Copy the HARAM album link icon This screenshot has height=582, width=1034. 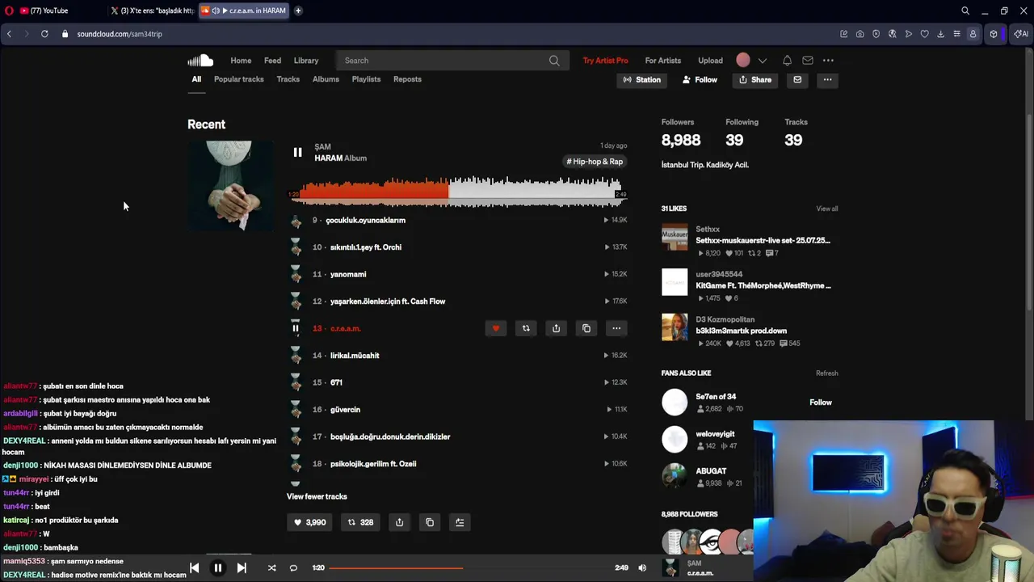(x=430, y=522)
